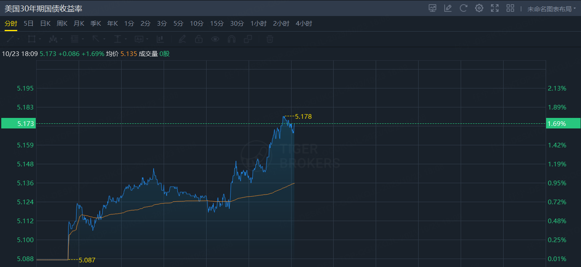The height and width of the screenshot is (267, 581).
Task: Choose the 1小时 interval
Action: click(258, 24)
